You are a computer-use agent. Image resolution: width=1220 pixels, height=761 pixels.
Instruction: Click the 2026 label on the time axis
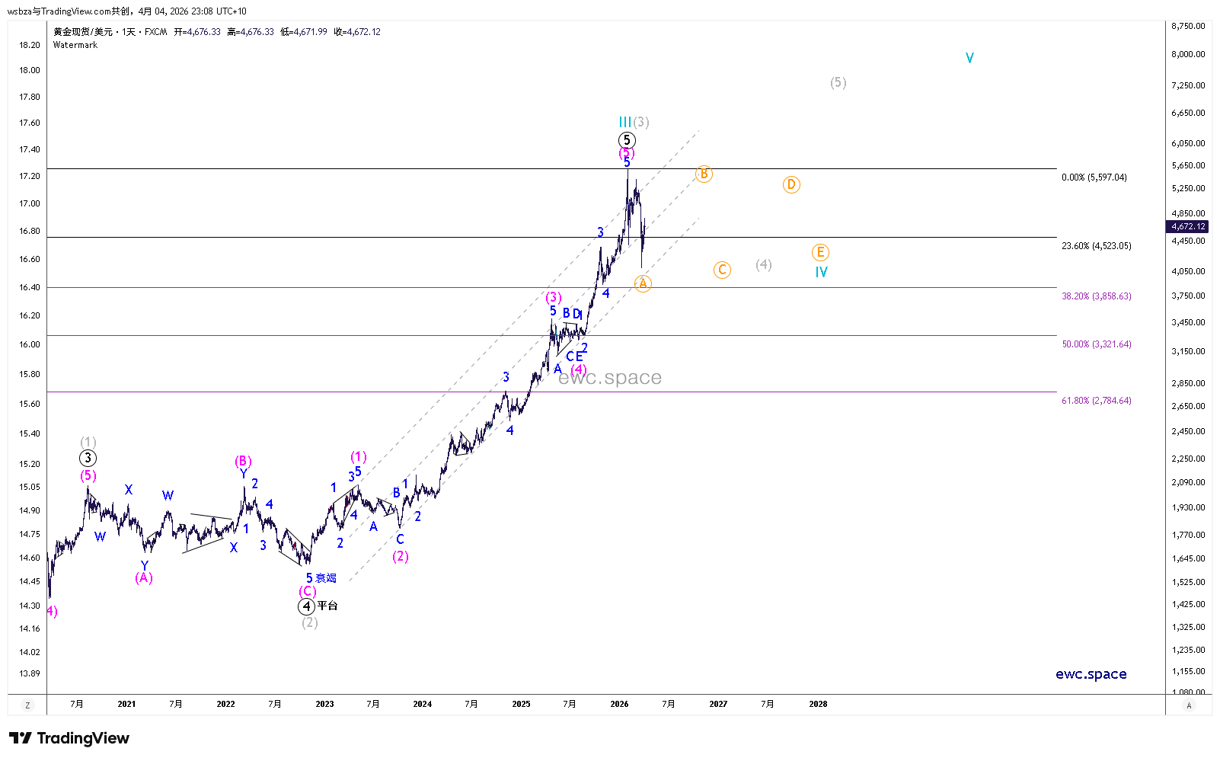[619, 704]
